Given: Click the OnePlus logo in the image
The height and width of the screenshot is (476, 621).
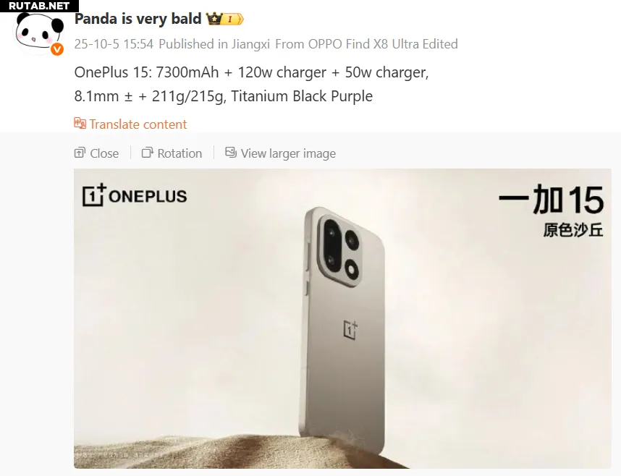Looking at the screenshot, I should (135, 195).
